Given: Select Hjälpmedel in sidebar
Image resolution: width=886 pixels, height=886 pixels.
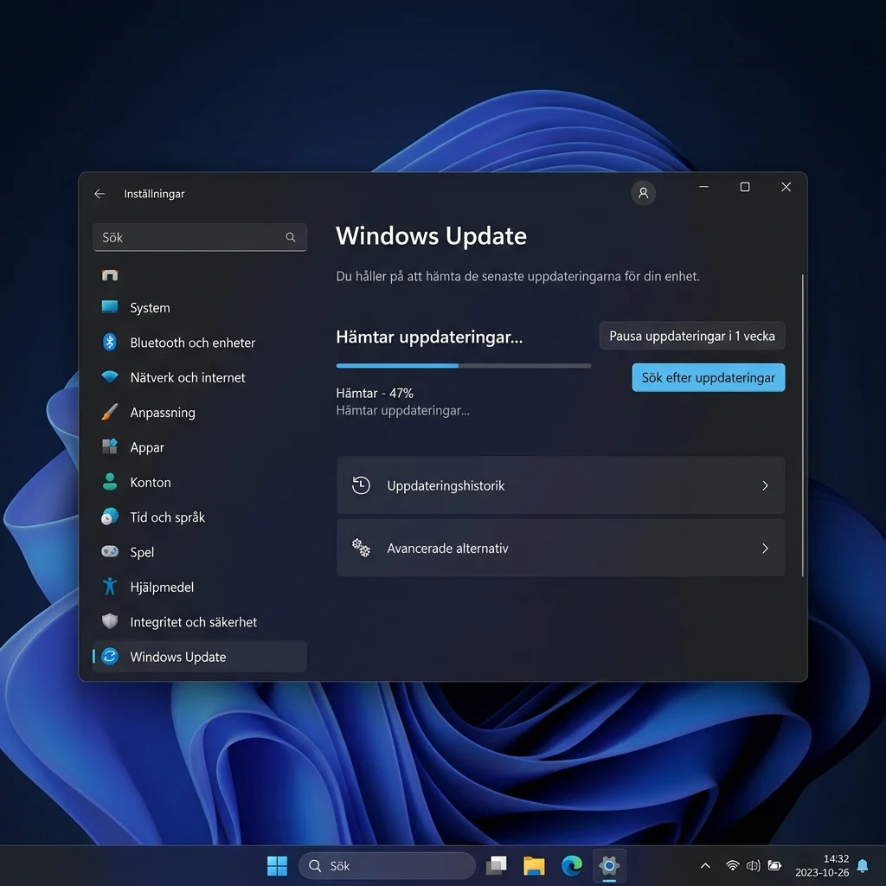Looking at the screenshot, I should (x=200, y=587).
